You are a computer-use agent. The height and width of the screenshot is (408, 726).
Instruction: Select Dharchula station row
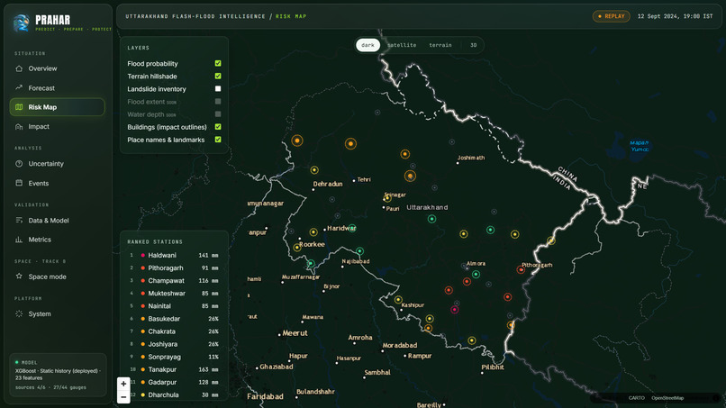[x=174, y=395]
